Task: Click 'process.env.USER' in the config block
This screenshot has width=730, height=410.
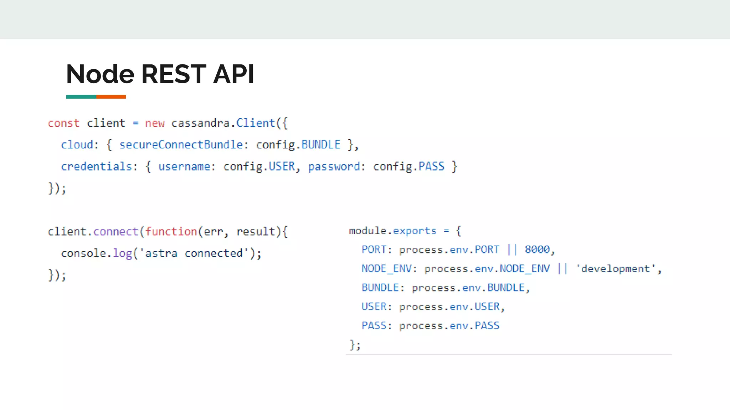Action: coord(449,307)
